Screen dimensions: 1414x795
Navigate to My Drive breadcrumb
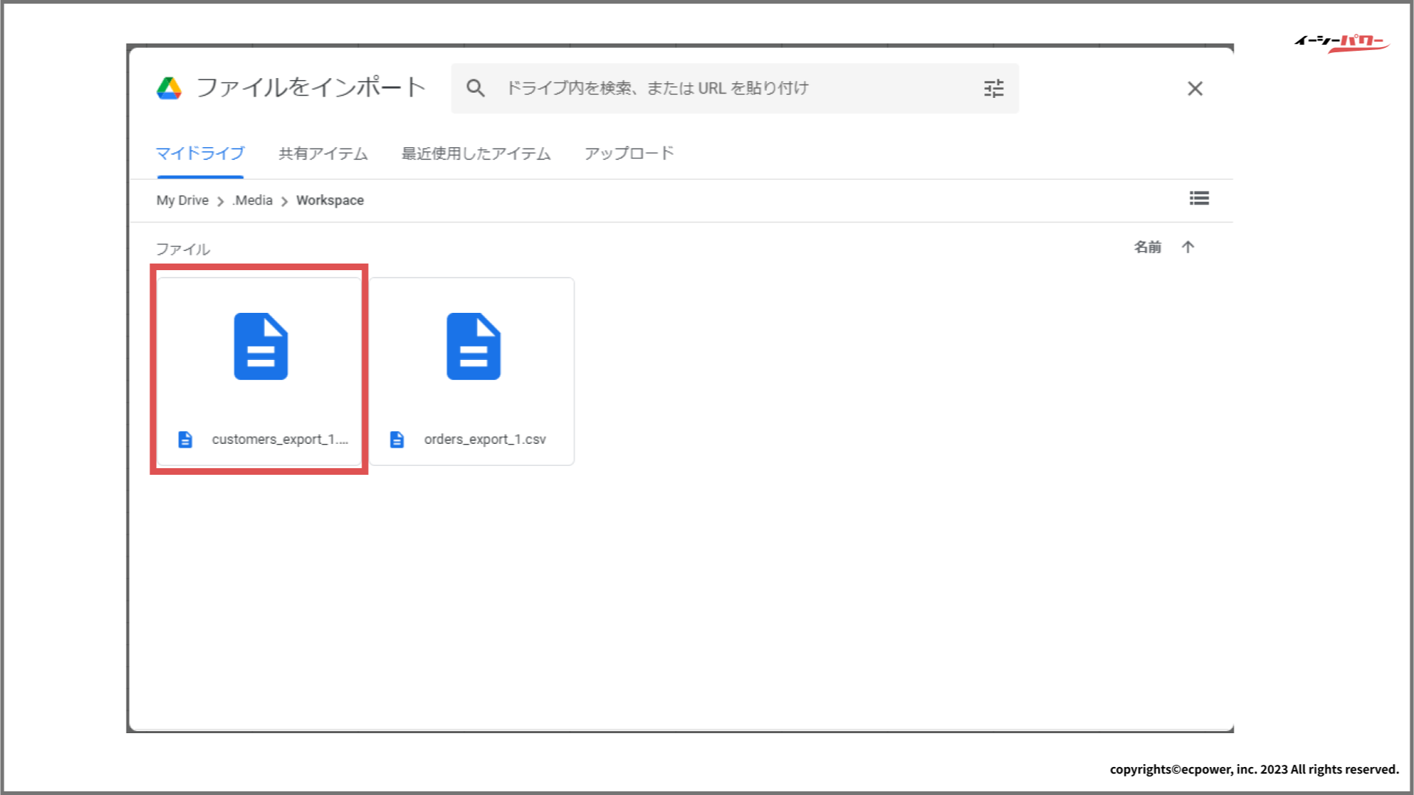pos(182,200)
